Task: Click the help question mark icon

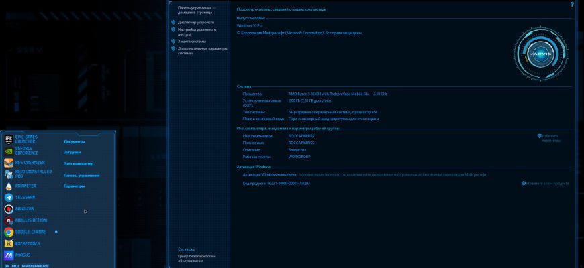Action: 573,5
